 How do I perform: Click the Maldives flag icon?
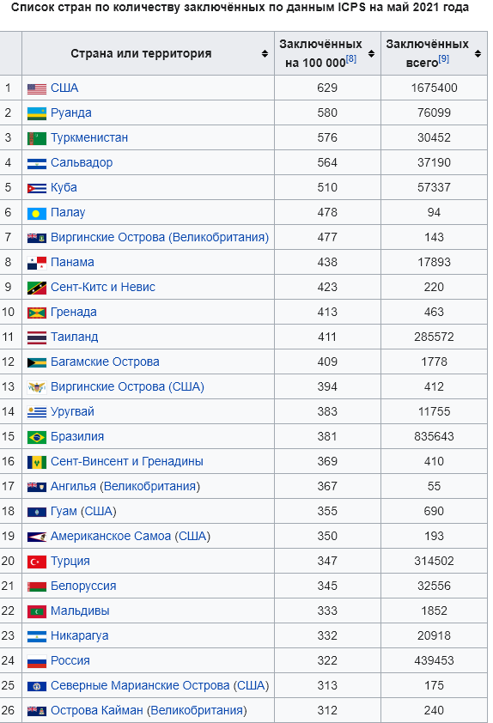click(x=37, y=611)
